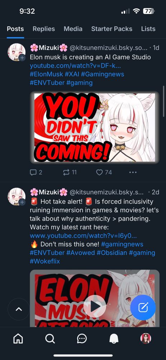Tap the scroll-to-top arrow button
The width and height of the screenshot is (166, 360).
(x=19, y=309)
